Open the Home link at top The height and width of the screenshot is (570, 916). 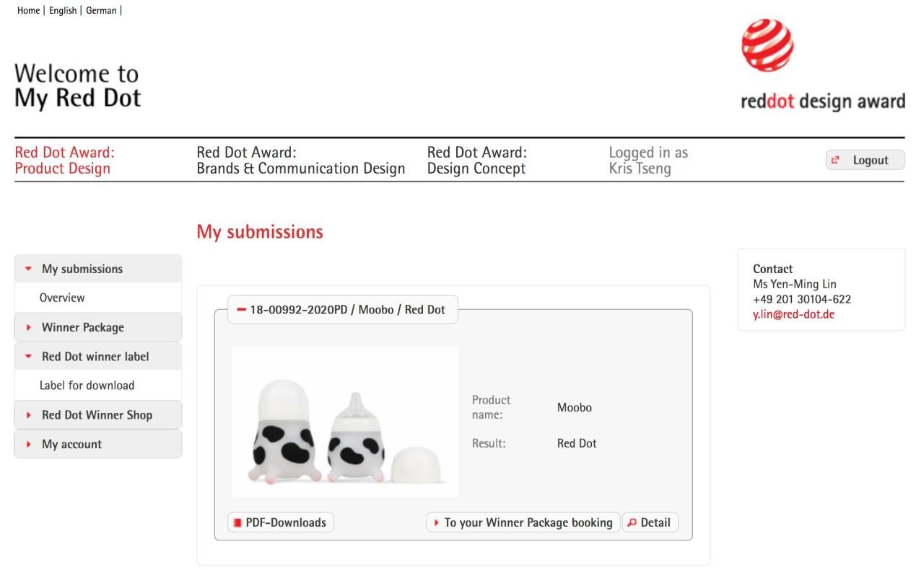pos(28,11)
